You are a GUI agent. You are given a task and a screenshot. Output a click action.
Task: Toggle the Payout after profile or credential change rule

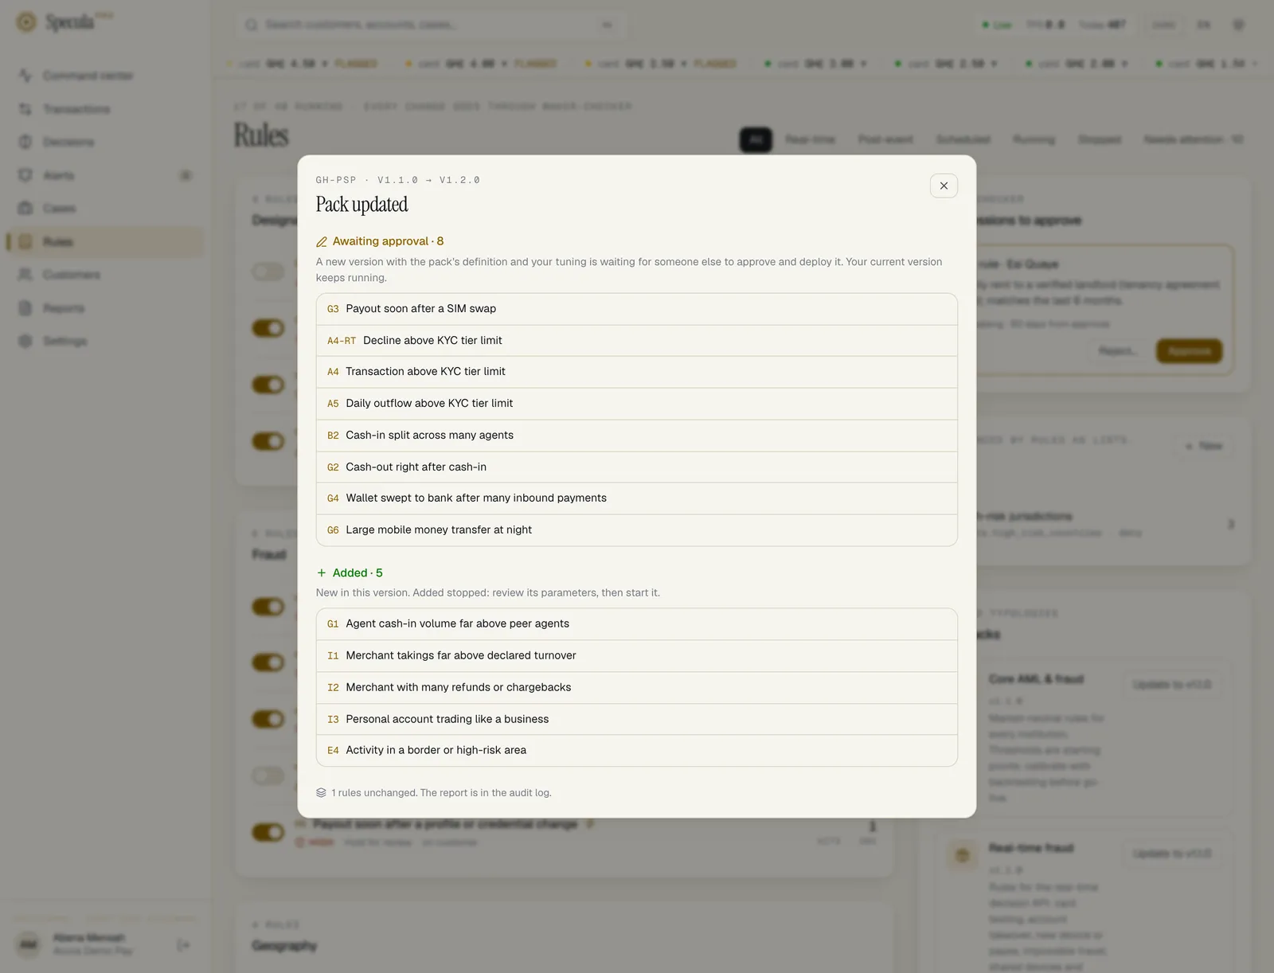268,832
